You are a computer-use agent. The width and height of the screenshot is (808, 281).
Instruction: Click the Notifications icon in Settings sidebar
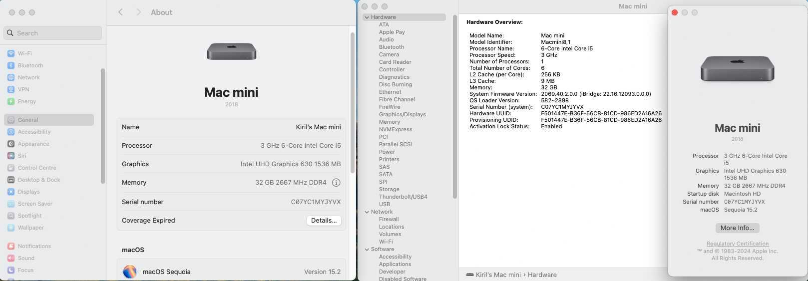pyautogui.click(x=11, y=246)
